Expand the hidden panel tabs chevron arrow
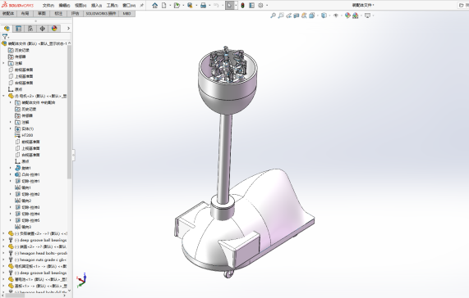Viewport: 469px width, 298px height. click(68, 29)
